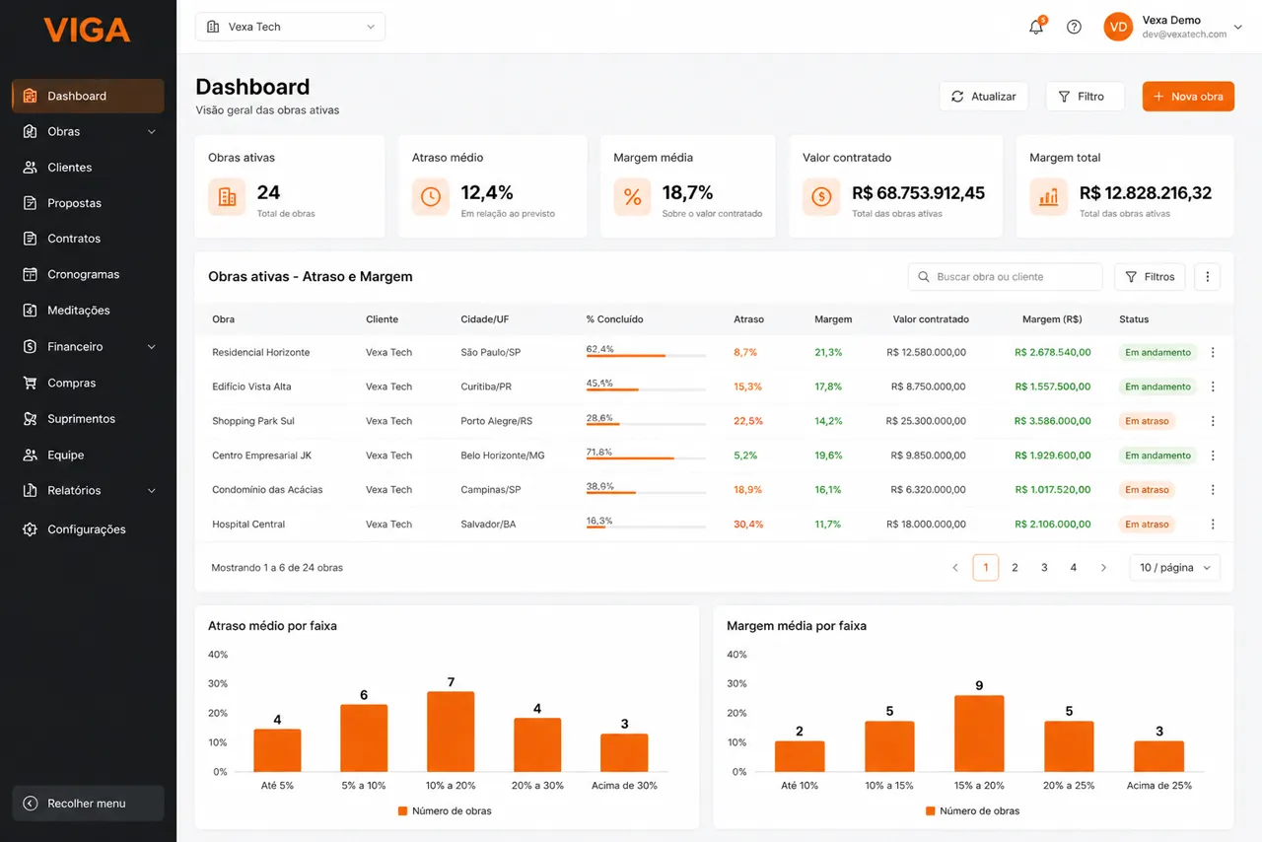This screenshot has width=1262, height=842.
Task: Open the table's more options menu icon
Action: click(1208, 277)
